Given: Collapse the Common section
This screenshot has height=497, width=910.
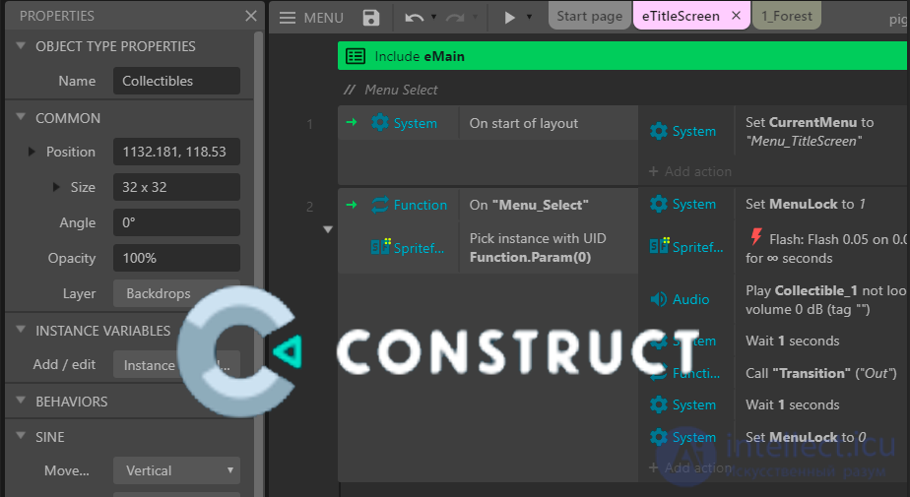Looking at the screenshot, I should pyautogui.click(x=21, y=117).
